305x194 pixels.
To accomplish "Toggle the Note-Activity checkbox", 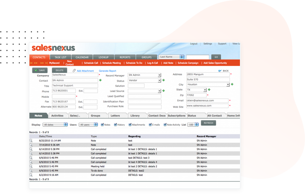I will pyautogui.click(x=165, y=125).
